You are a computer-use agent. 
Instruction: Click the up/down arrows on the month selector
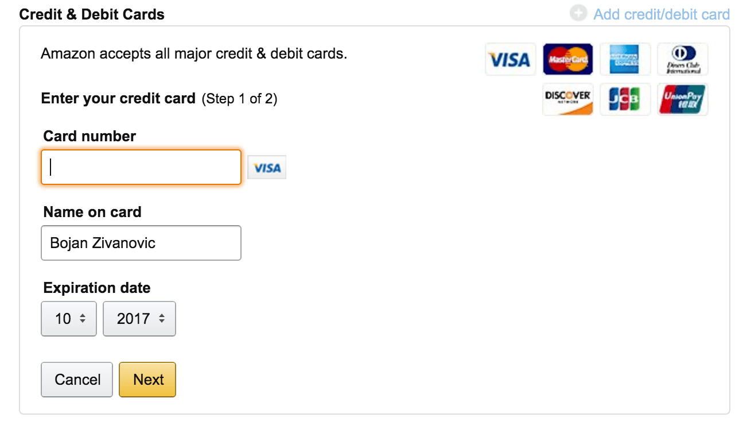84,319
